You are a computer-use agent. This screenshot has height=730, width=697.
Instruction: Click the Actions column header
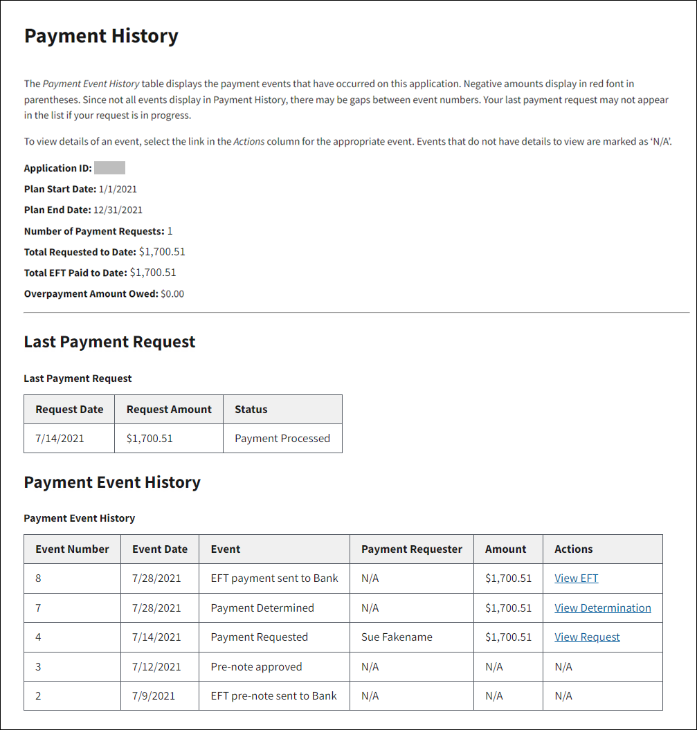click(573, 549)
